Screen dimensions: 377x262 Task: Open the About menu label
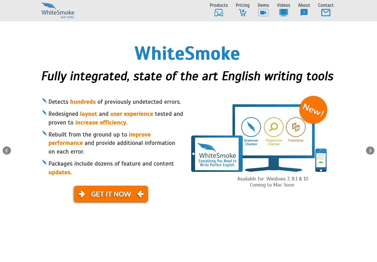point(304,5)
